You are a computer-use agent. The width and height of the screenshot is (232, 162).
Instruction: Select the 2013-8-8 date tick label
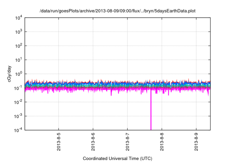[162, 142]
